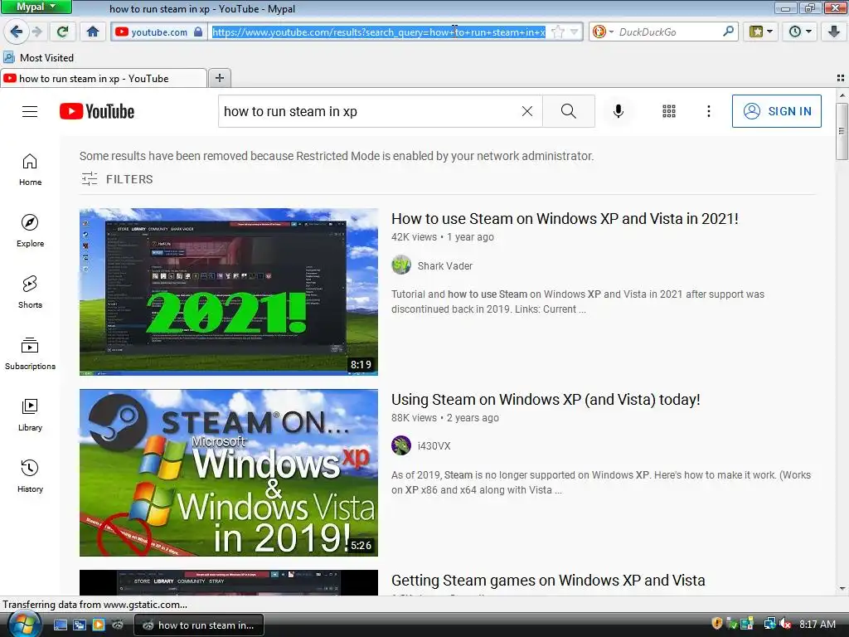Visit the i430VX channel name
Screen dimensions: 849x637
(x=434, y=446)
